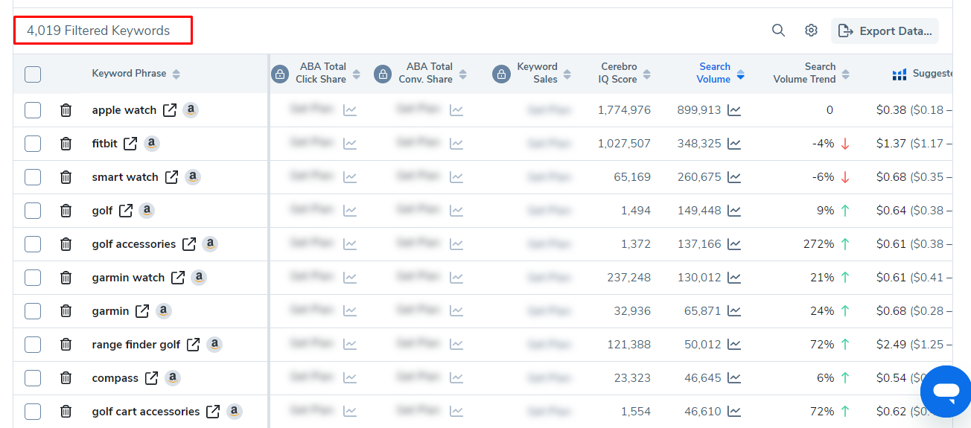The image size is (971, 428).
Task: Sort by Keyword Phrase column
Action: pyautogui.click(x=176, y=74)
